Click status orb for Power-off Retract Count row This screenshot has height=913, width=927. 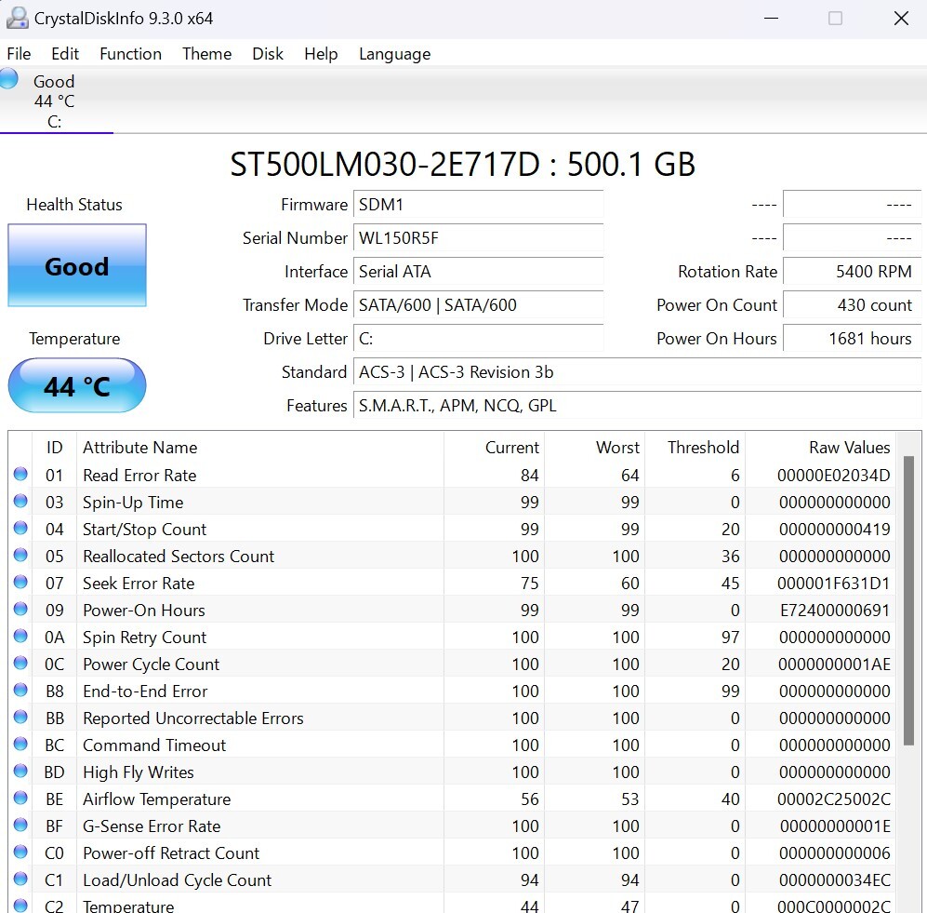pos(20,852)
